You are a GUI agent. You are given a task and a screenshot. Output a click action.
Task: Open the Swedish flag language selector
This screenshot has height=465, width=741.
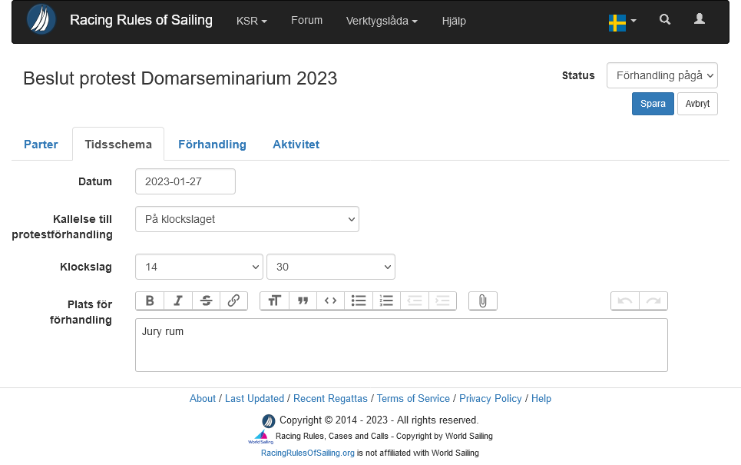(622, 22)
